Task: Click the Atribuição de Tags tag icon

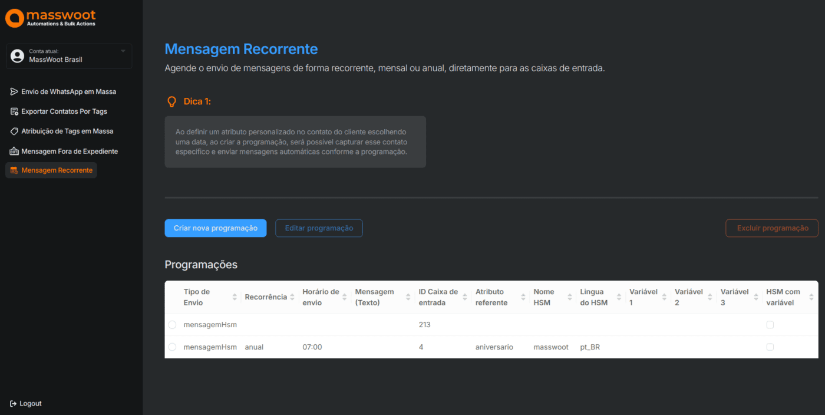Action: [14, 131]
